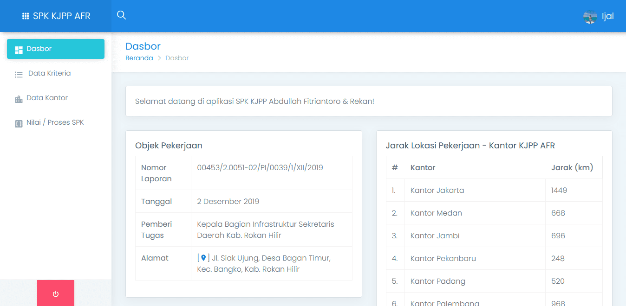The image size is (626, 306).
Task: Click the Nilai / Proses SPK icon
Action: click(x=19, y=123)
